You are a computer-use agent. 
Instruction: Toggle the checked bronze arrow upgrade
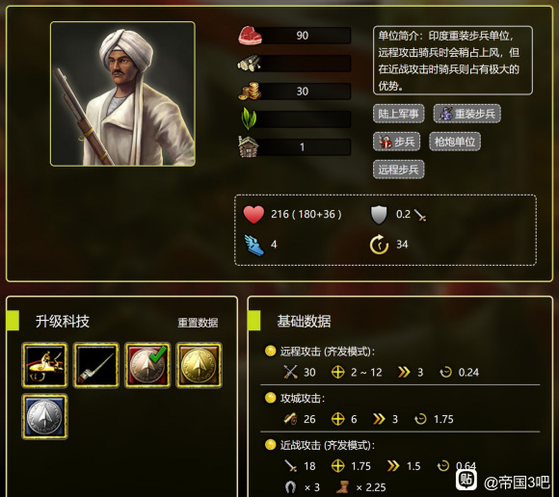coord(147,365)
